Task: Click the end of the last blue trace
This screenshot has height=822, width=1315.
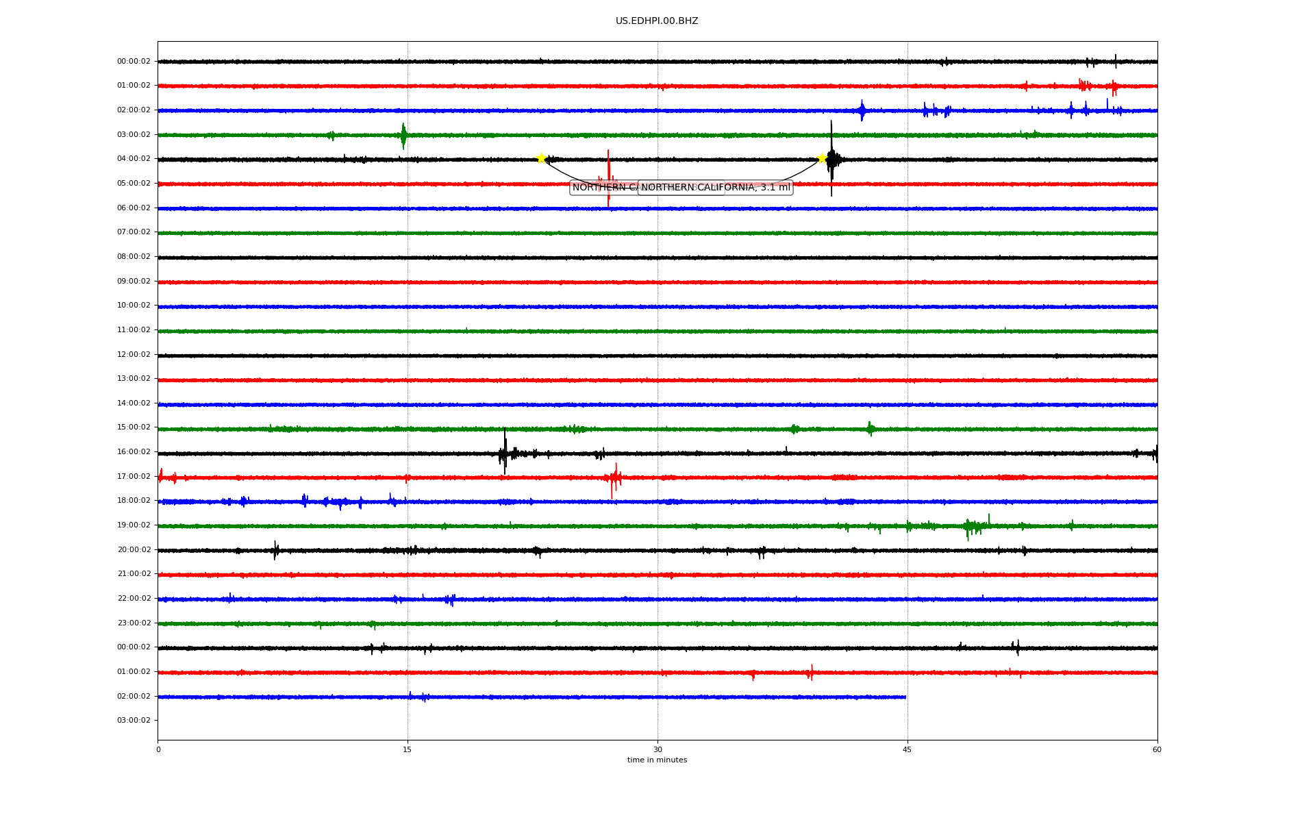Action: click(x=905, y=697)
